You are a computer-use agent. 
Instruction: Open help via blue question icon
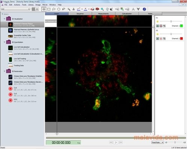144,9
